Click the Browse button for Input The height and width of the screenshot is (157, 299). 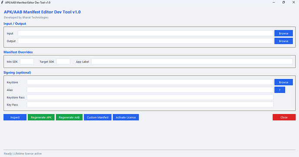[283, 33]
